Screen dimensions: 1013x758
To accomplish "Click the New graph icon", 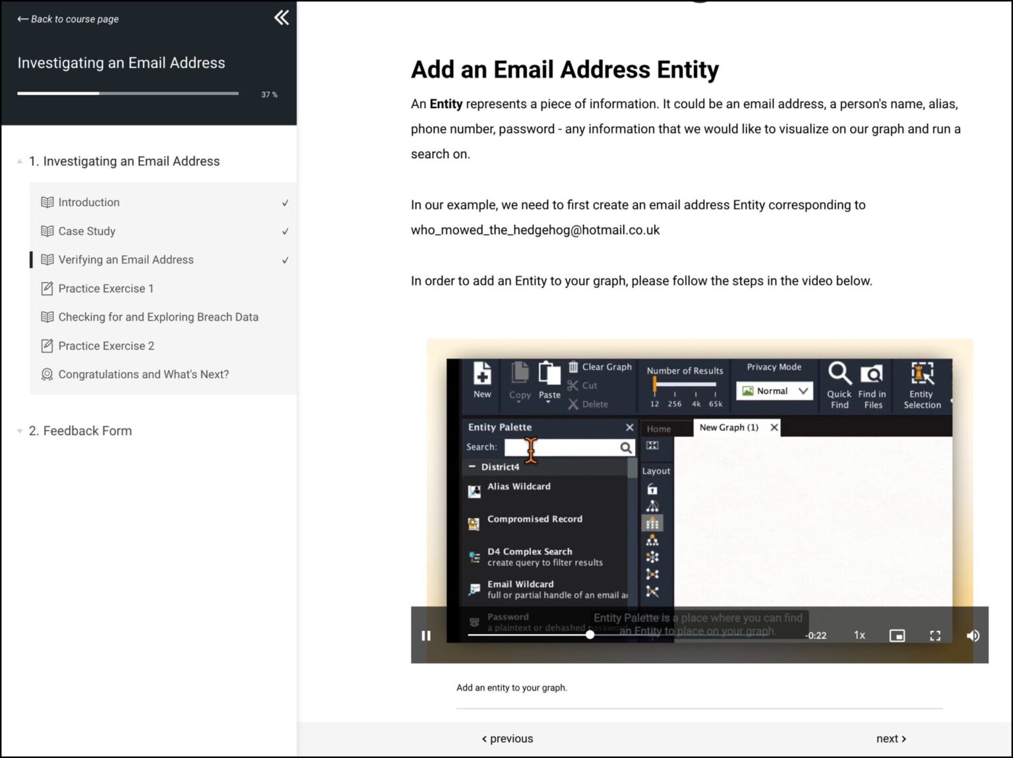I will pos(482,374).
